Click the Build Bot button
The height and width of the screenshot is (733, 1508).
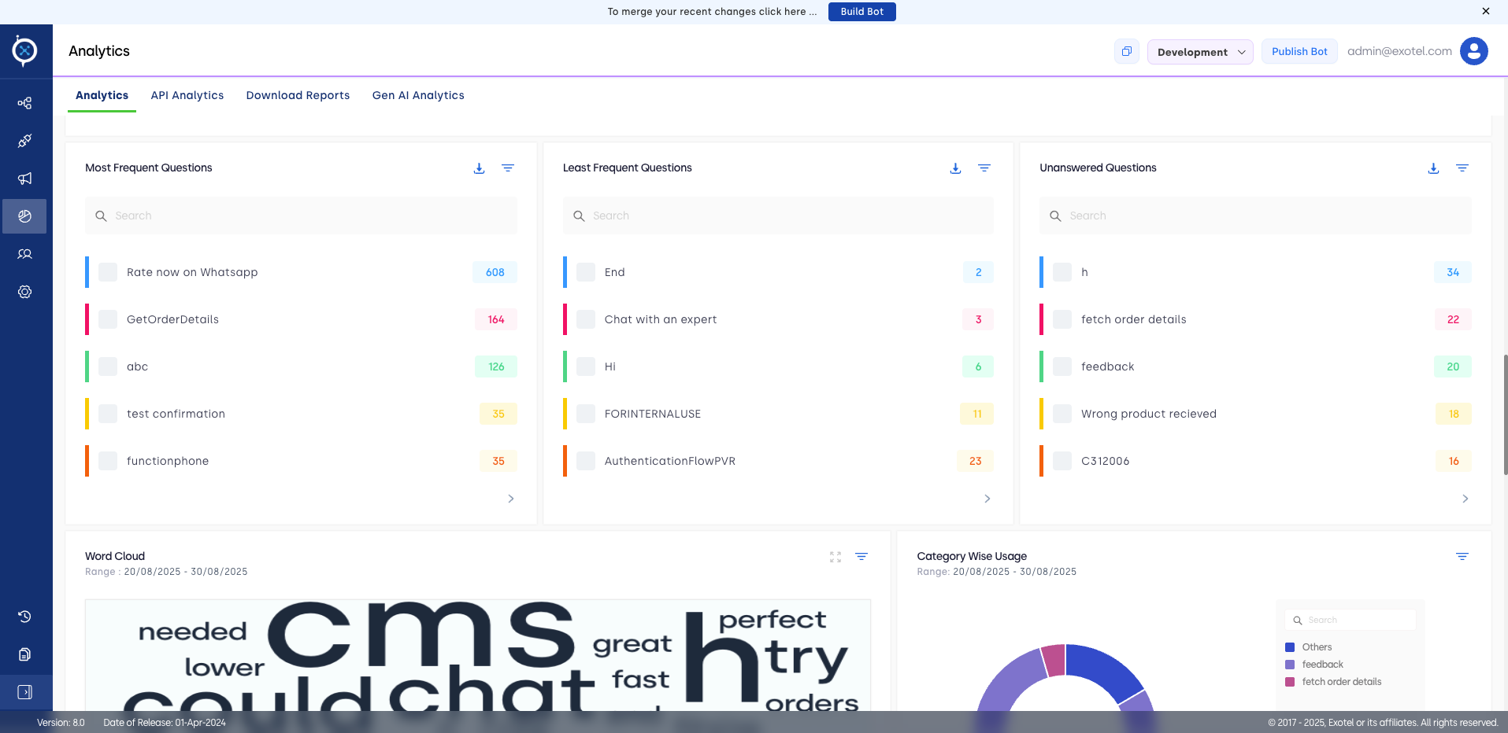coord(861,12)
